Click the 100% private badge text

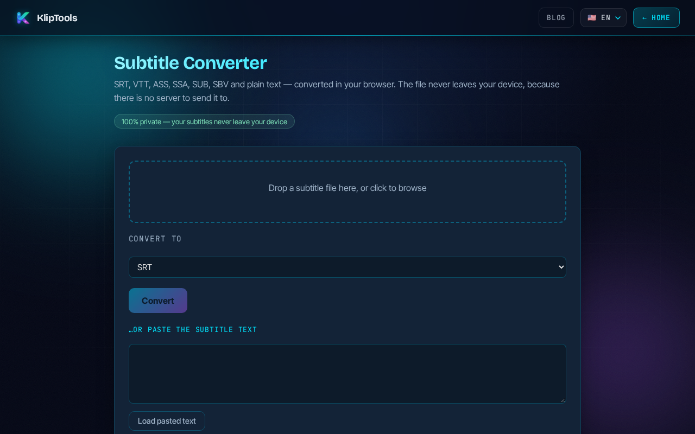point(204,122)
